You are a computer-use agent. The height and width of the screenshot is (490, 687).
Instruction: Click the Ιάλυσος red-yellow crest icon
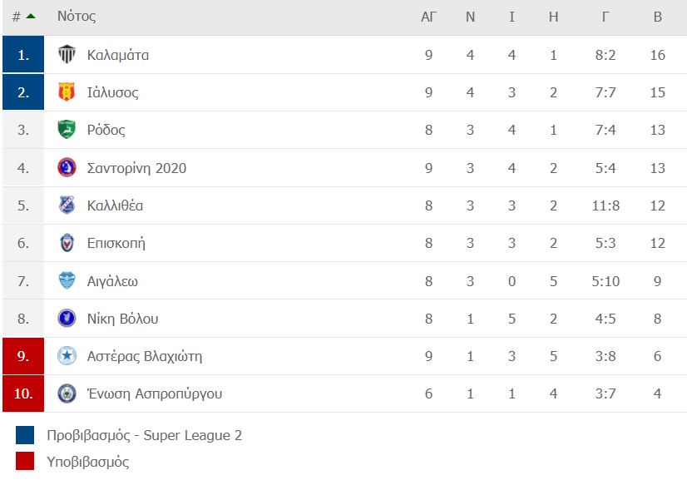(x=67, y=92)
